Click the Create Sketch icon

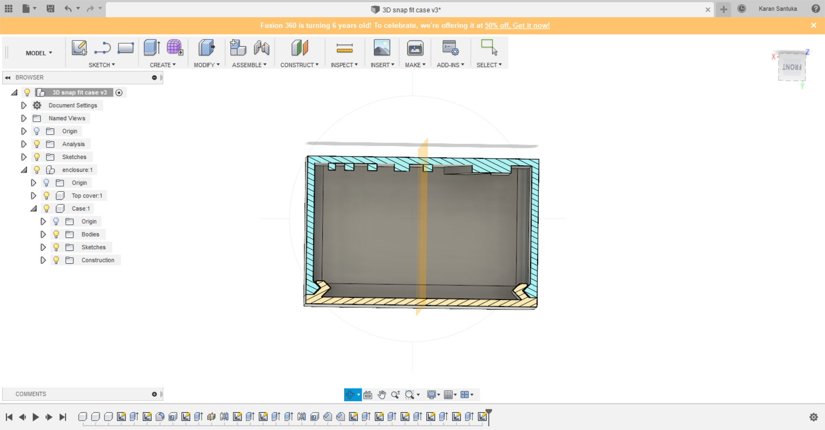tap(79, 48)
